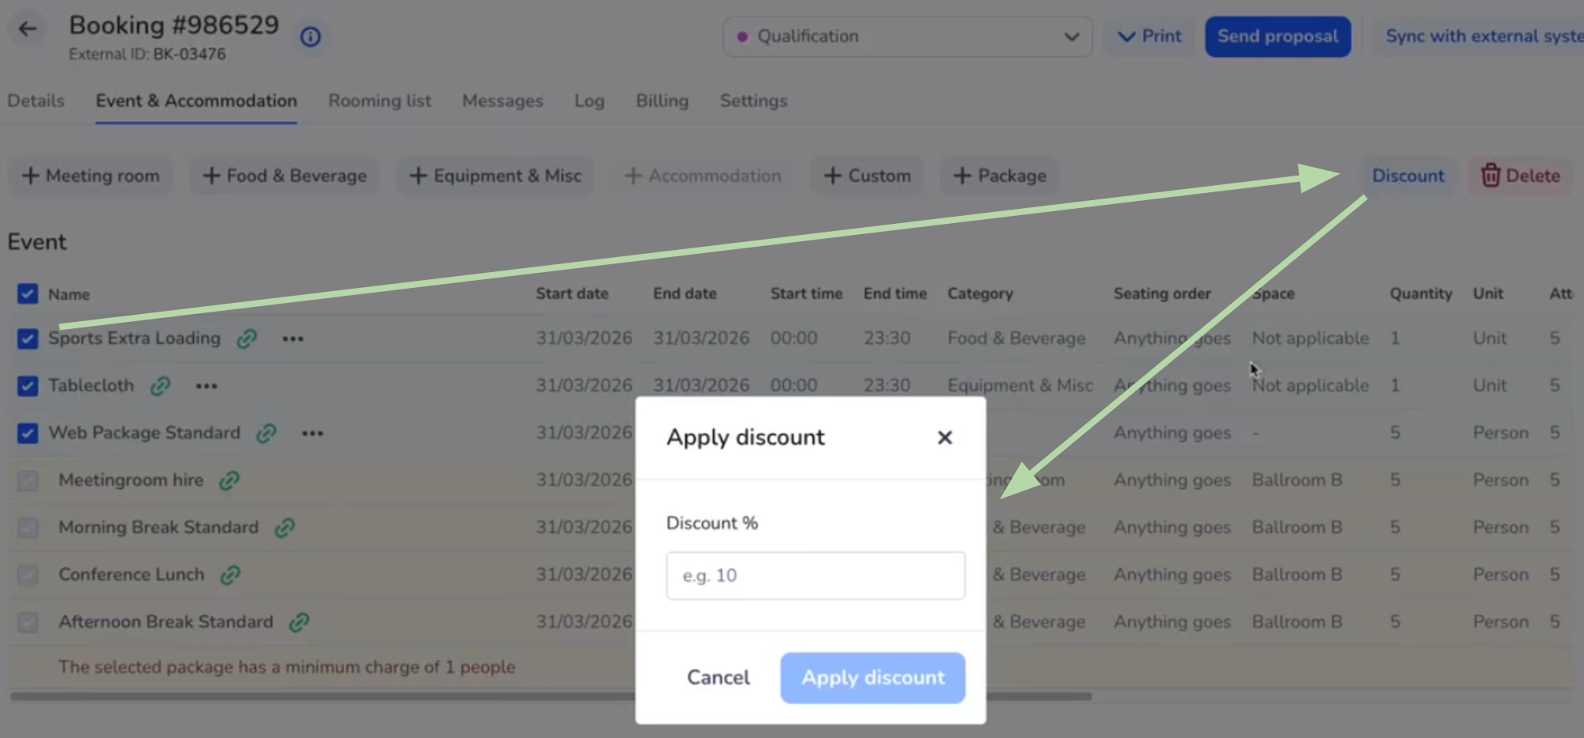Click the Discount % input field
This screenshot has height=738, width=1584.
coord(815,576)
